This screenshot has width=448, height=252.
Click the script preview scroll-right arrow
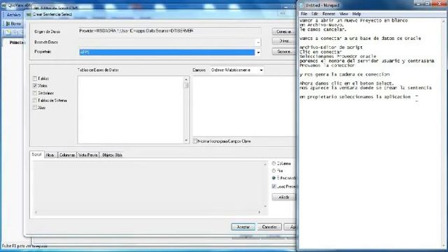tap(259, 212)
